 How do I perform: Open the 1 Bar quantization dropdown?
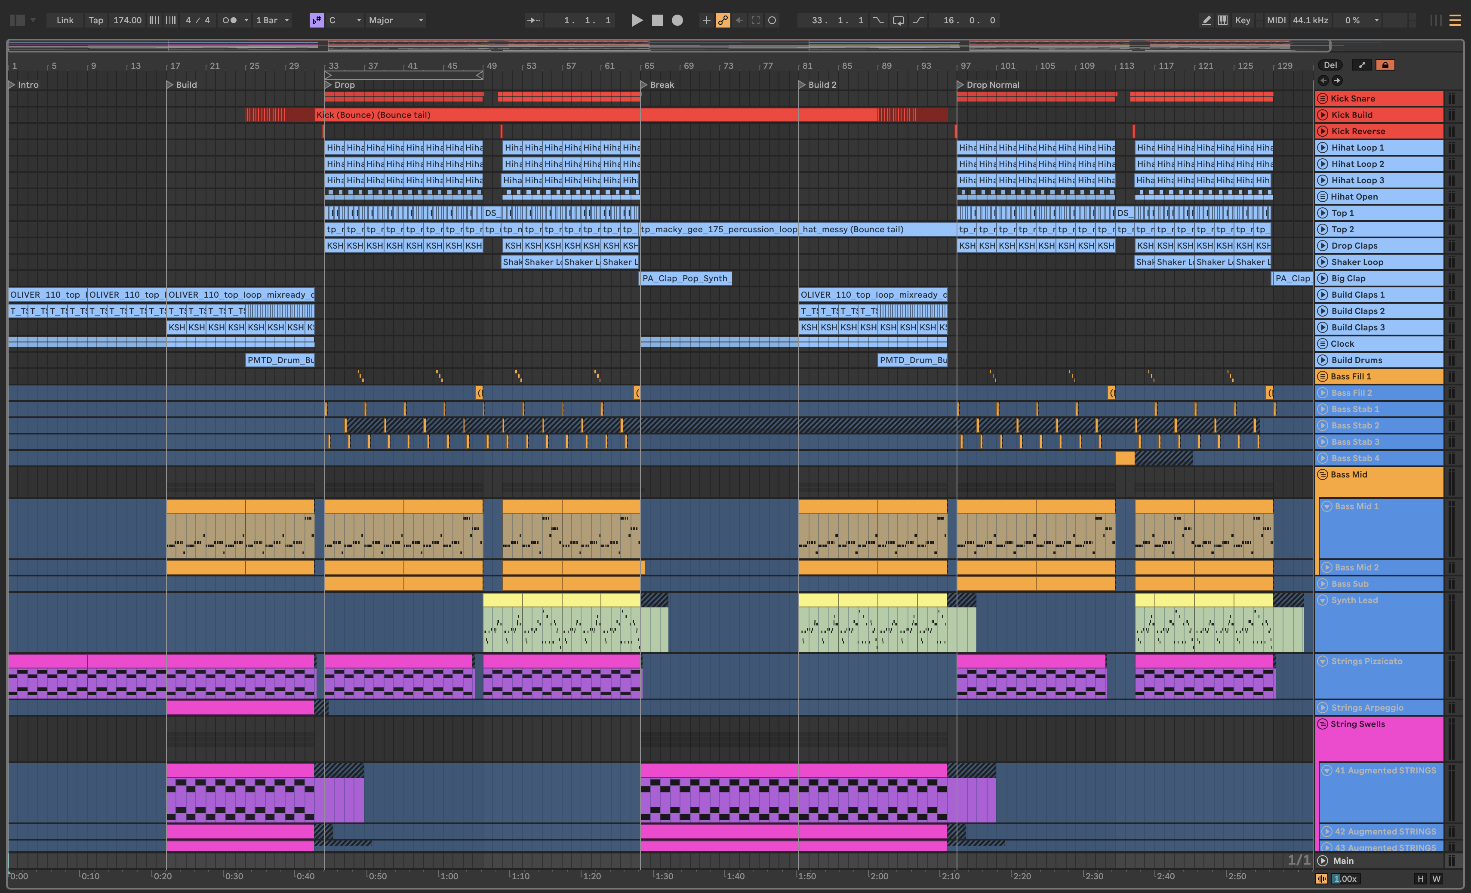[x=272, y=20]
